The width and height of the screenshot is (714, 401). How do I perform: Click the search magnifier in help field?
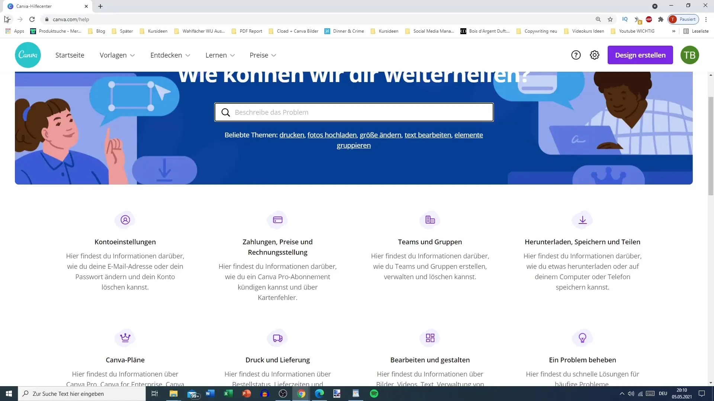[x=225, y=112]
